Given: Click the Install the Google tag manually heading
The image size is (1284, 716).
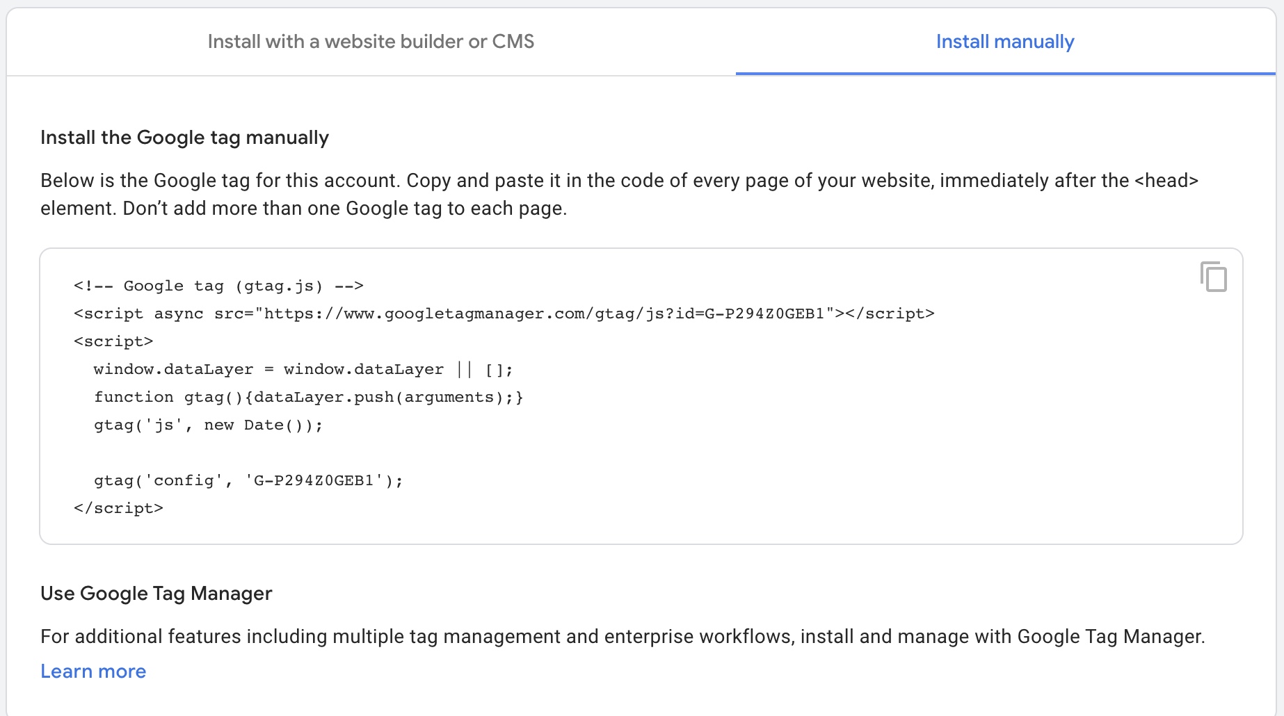Looking at the screenshot, I should pyautogui.click(x=184, y=138).
